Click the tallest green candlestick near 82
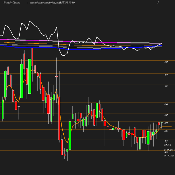Viewport: 175px width, 175px height. tap(30, 76)
